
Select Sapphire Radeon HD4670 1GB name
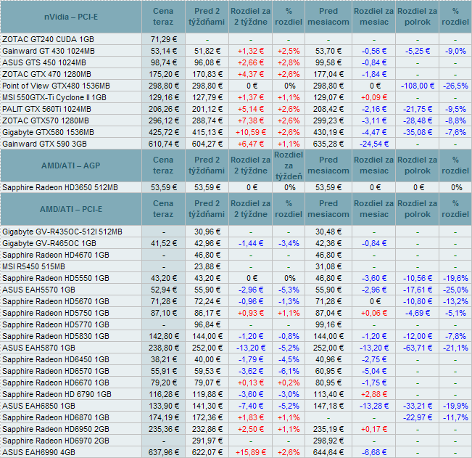(x=56, y=255)
